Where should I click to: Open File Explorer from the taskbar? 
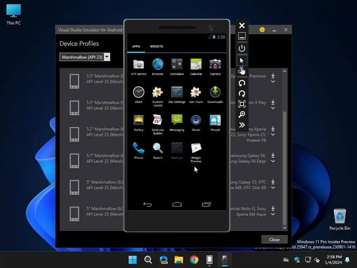[179, 260]
